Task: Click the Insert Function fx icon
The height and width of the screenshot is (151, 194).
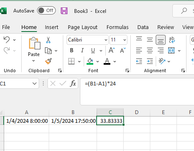Action: click(x=73, y=83)
